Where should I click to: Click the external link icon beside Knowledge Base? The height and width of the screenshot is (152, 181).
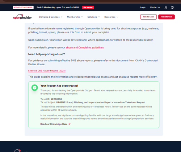pos(70,124)
